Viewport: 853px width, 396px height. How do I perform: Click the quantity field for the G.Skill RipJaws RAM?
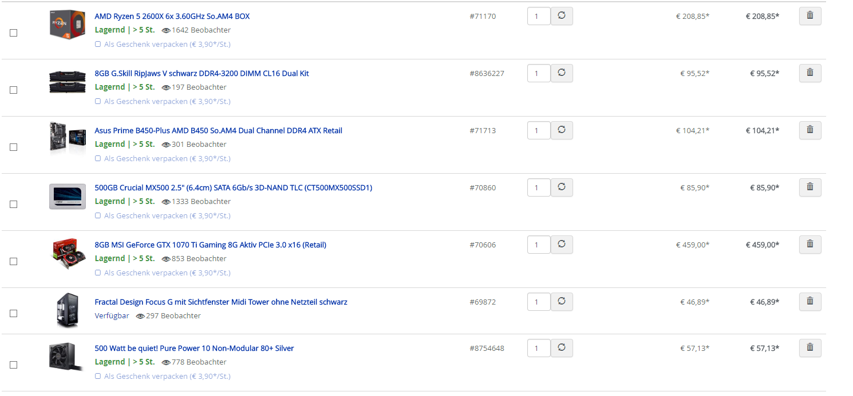pyautogui.click(x=538, y=73)
